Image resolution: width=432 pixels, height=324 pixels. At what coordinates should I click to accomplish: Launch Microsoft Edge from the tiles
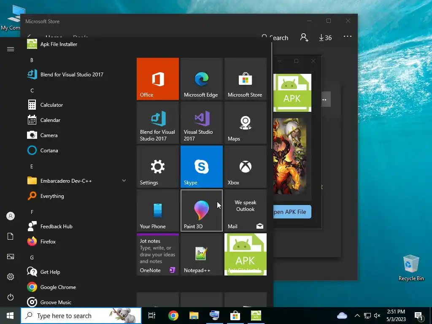coord(201,79)
